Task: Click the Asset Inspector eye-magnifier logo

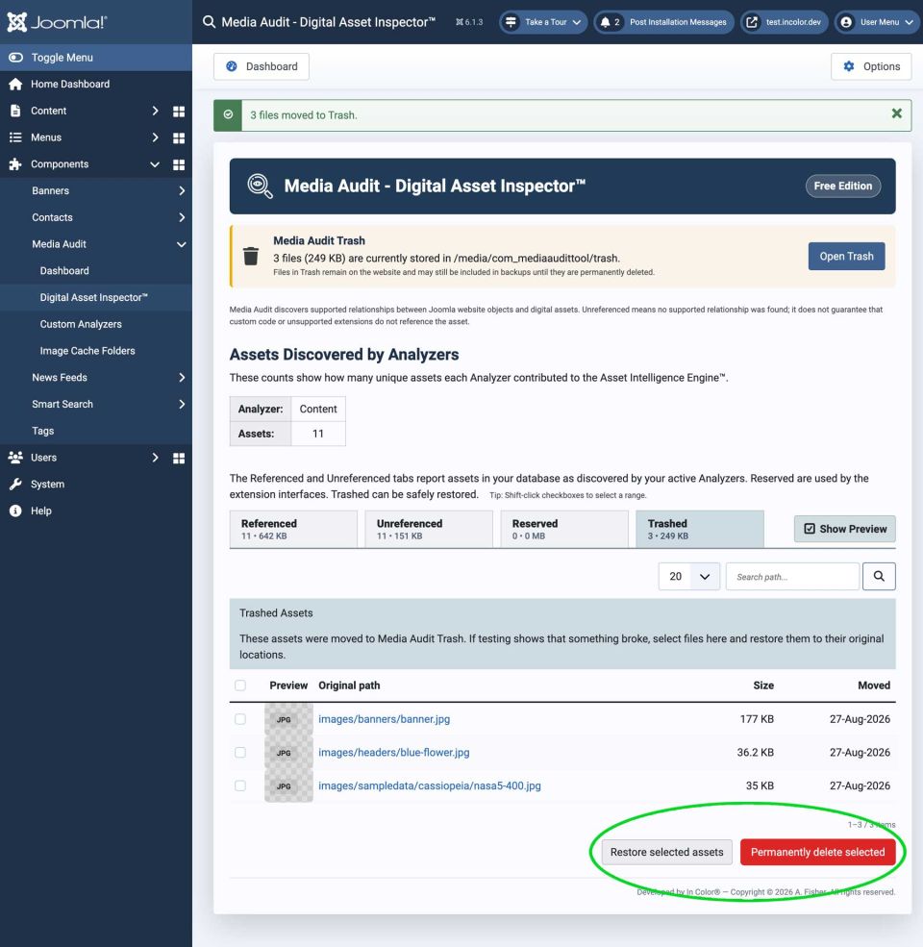Action: pos(260,186)
